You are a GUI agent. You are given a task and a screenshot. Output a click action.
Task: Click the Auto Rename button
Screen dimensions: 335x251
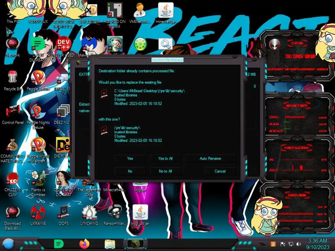tap(210, 159)
